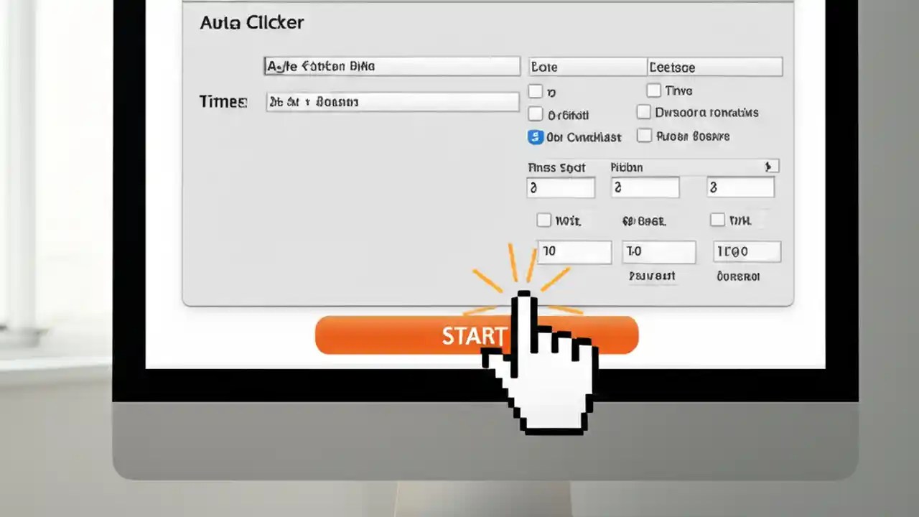This screenshot has height=517, width=919.
Task: Toggle the "Wit" checkbox above the 10 field
Action: click(544, 220)
